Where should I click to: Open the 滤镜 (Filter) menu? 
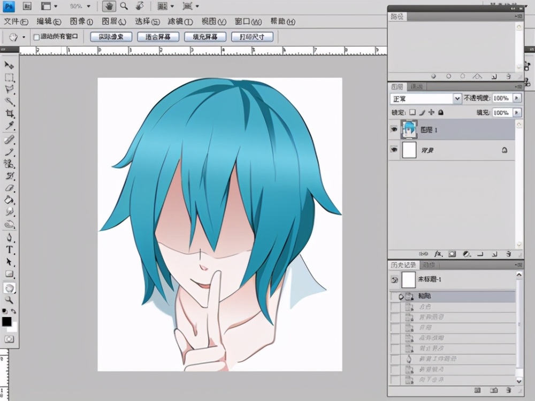tap(180, 22)
